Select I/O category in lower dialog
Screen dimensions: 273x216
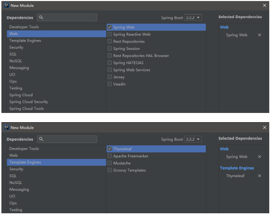(x=57, y=196)
